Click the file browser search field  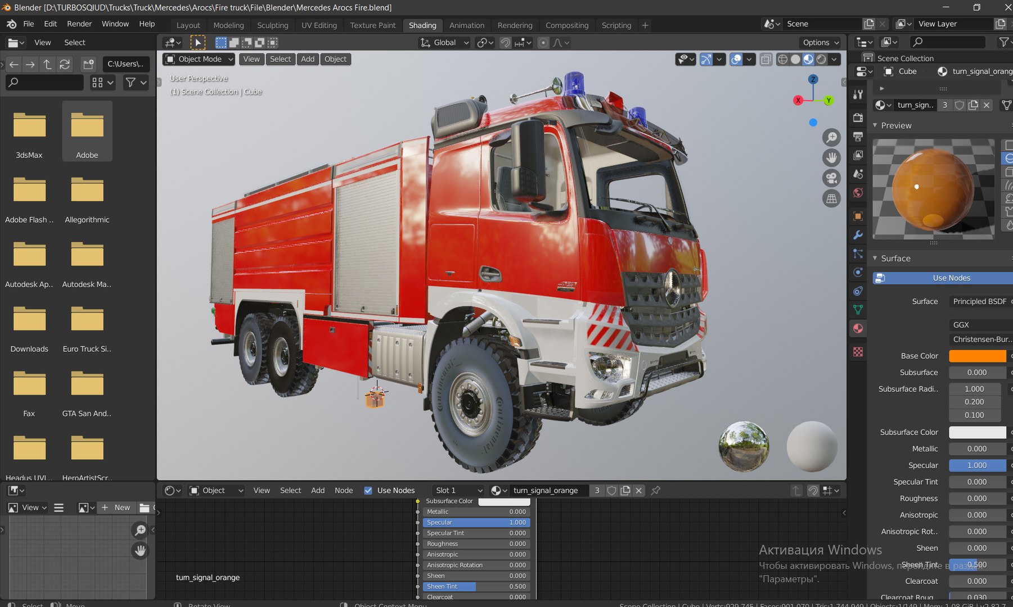[x=45, y=83]
